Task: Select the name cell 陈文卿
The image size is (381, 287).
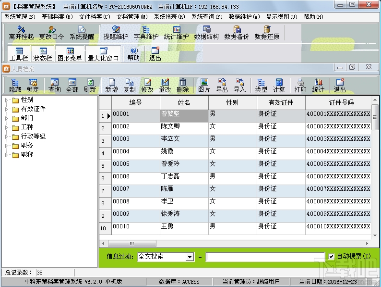Action: (x=184, y=128)
